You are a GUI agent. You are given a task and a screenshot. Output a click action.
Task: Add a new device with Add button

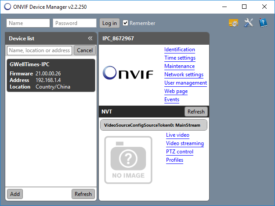(x=15, y=194)
